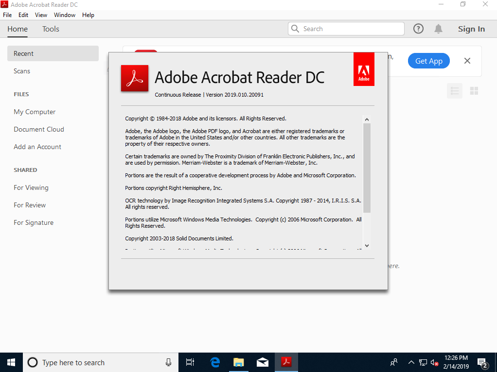Open shared For Review list
The image size is (497, 372).
click(30, 205)
